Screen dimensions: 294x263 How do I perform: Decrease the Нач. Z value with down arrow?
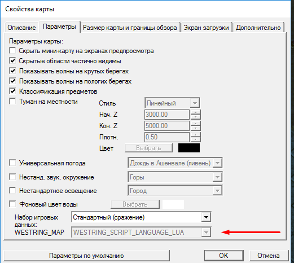196,117
